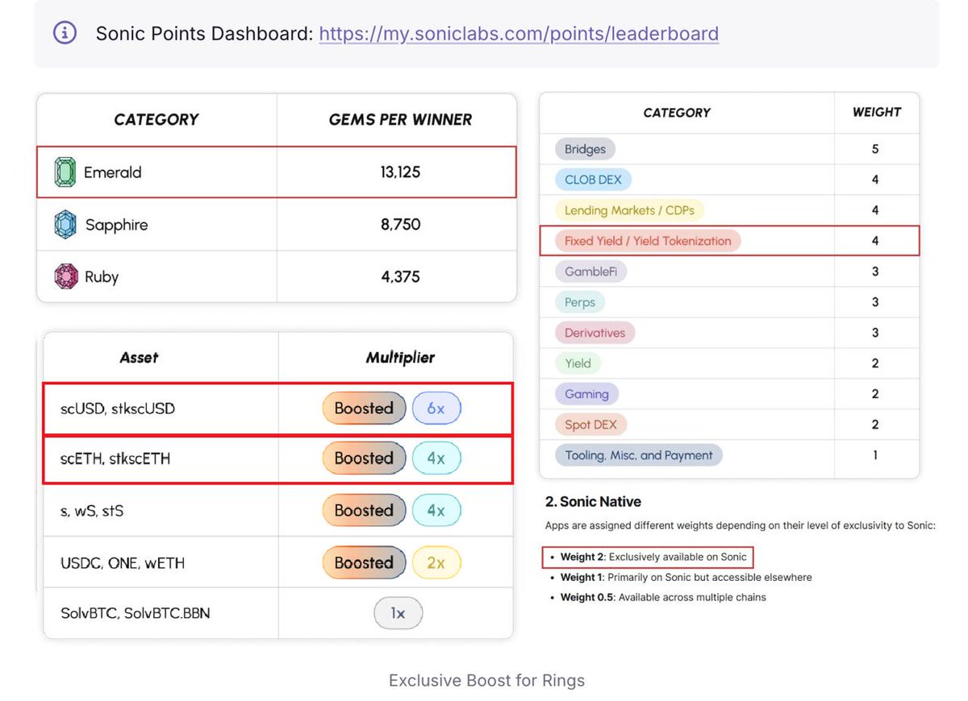Click the 13,125 gems value cell
The height and width of the screenshot is (701, 968).
tap(397, 172)
